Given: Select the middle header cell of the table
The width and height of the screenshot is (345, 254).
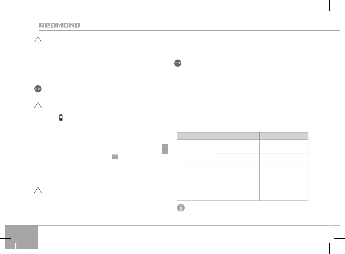Looking at the screenshot, I should pyautogui.click(x=238, y=135).
